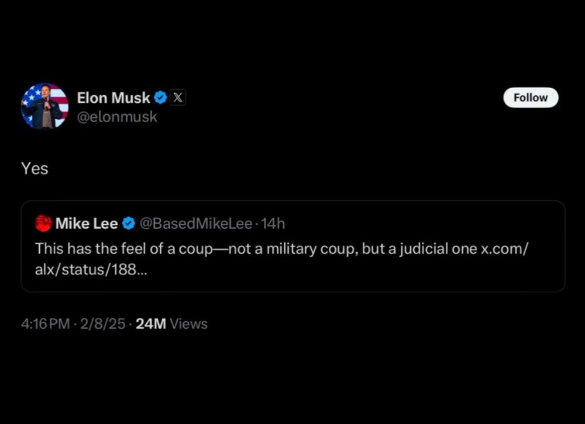Open the @BasedMikeLee handle
Viewport: 585px width, 424px height.
[197, 223]
